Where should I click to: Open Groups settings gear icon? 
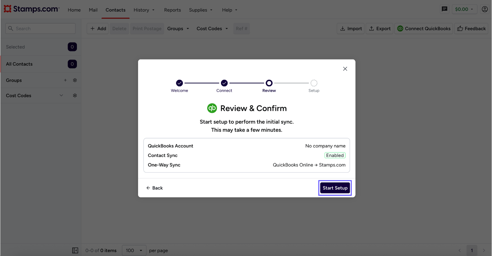75,80
